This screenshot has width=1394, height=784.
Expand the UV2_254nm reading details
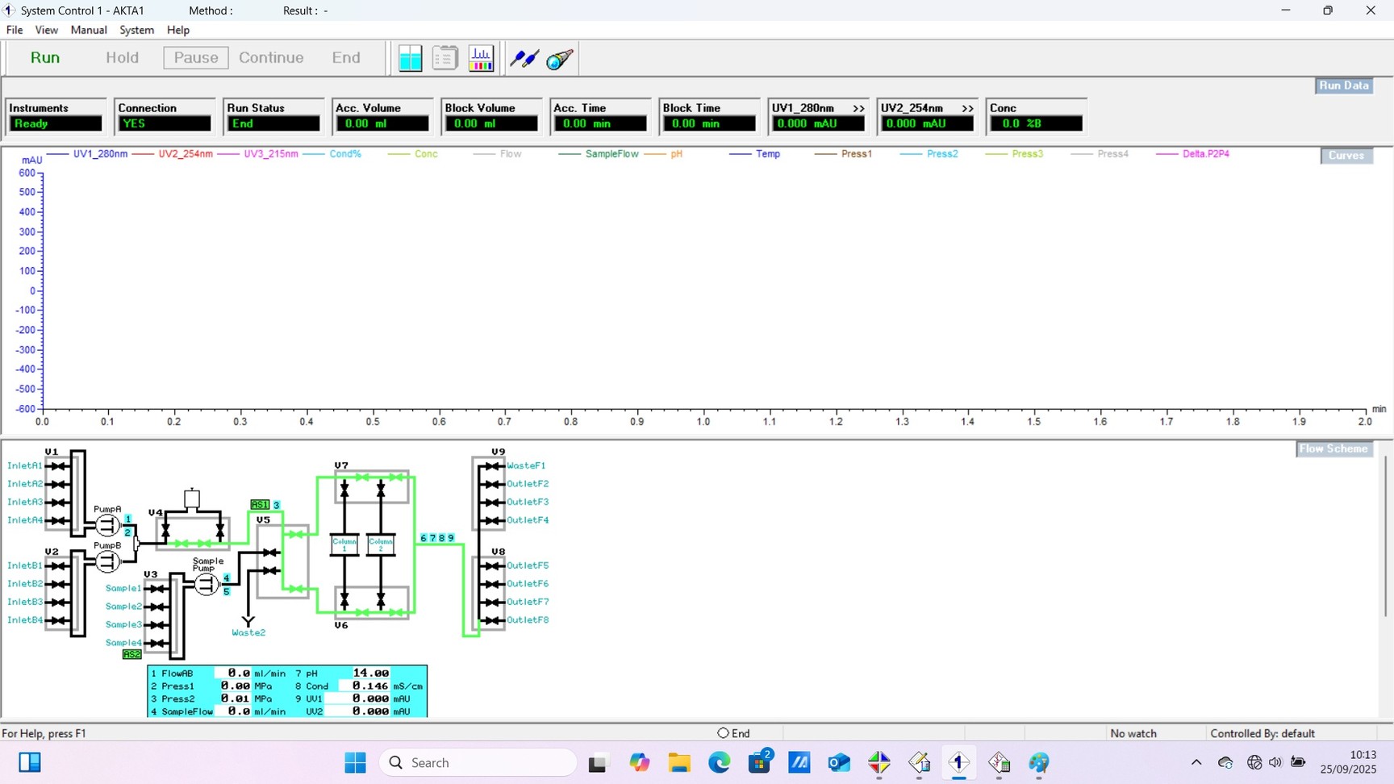pyautogui.click(x=970, y=107)
